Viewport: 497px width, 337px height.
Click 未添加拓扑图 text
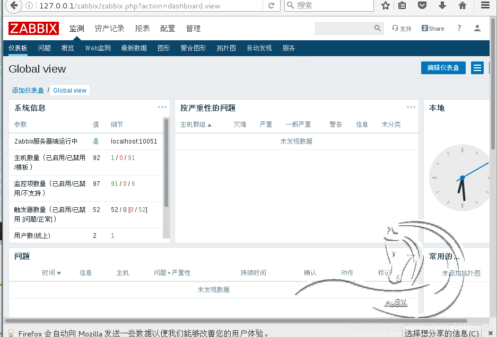[462, 273]
